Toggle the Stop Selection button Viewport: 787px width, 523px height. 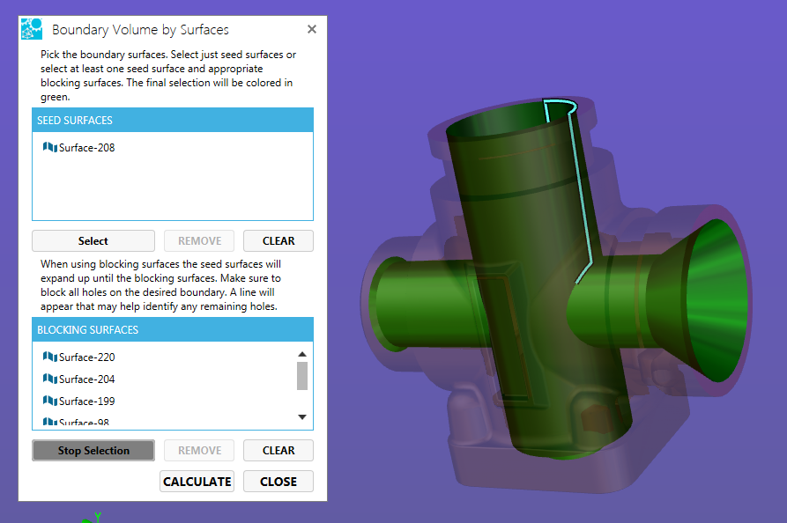tap(93, 450)
